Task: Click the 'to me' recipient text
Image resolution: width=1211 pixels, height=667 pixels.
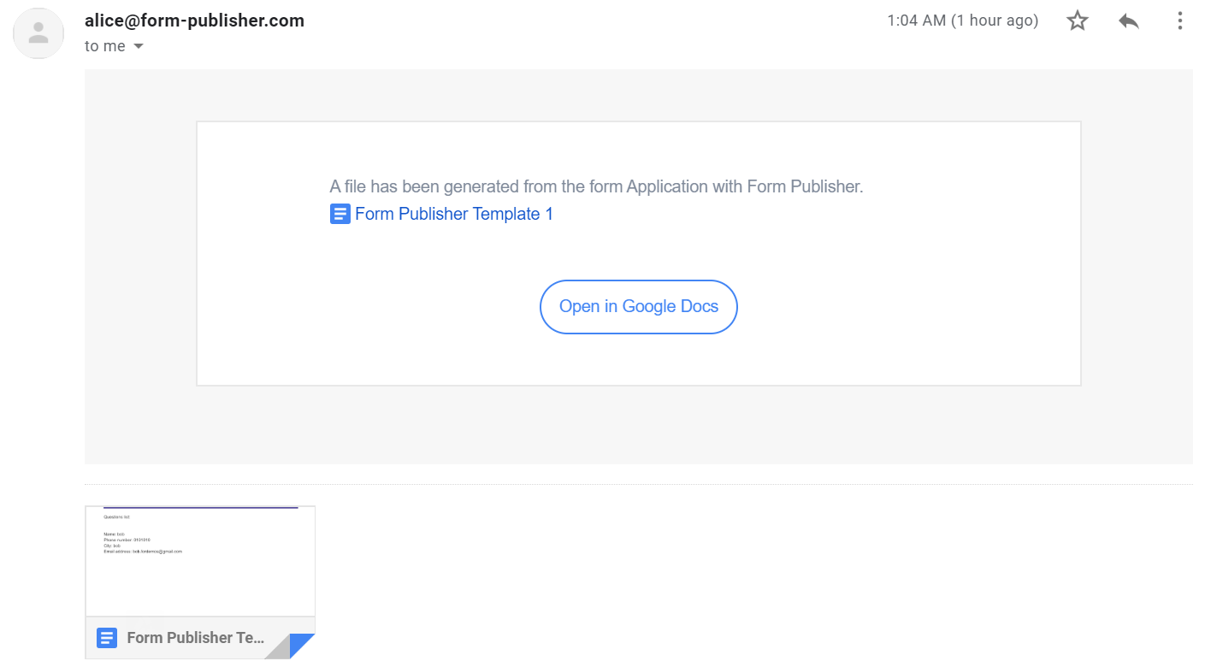Action: coord(105,46)
